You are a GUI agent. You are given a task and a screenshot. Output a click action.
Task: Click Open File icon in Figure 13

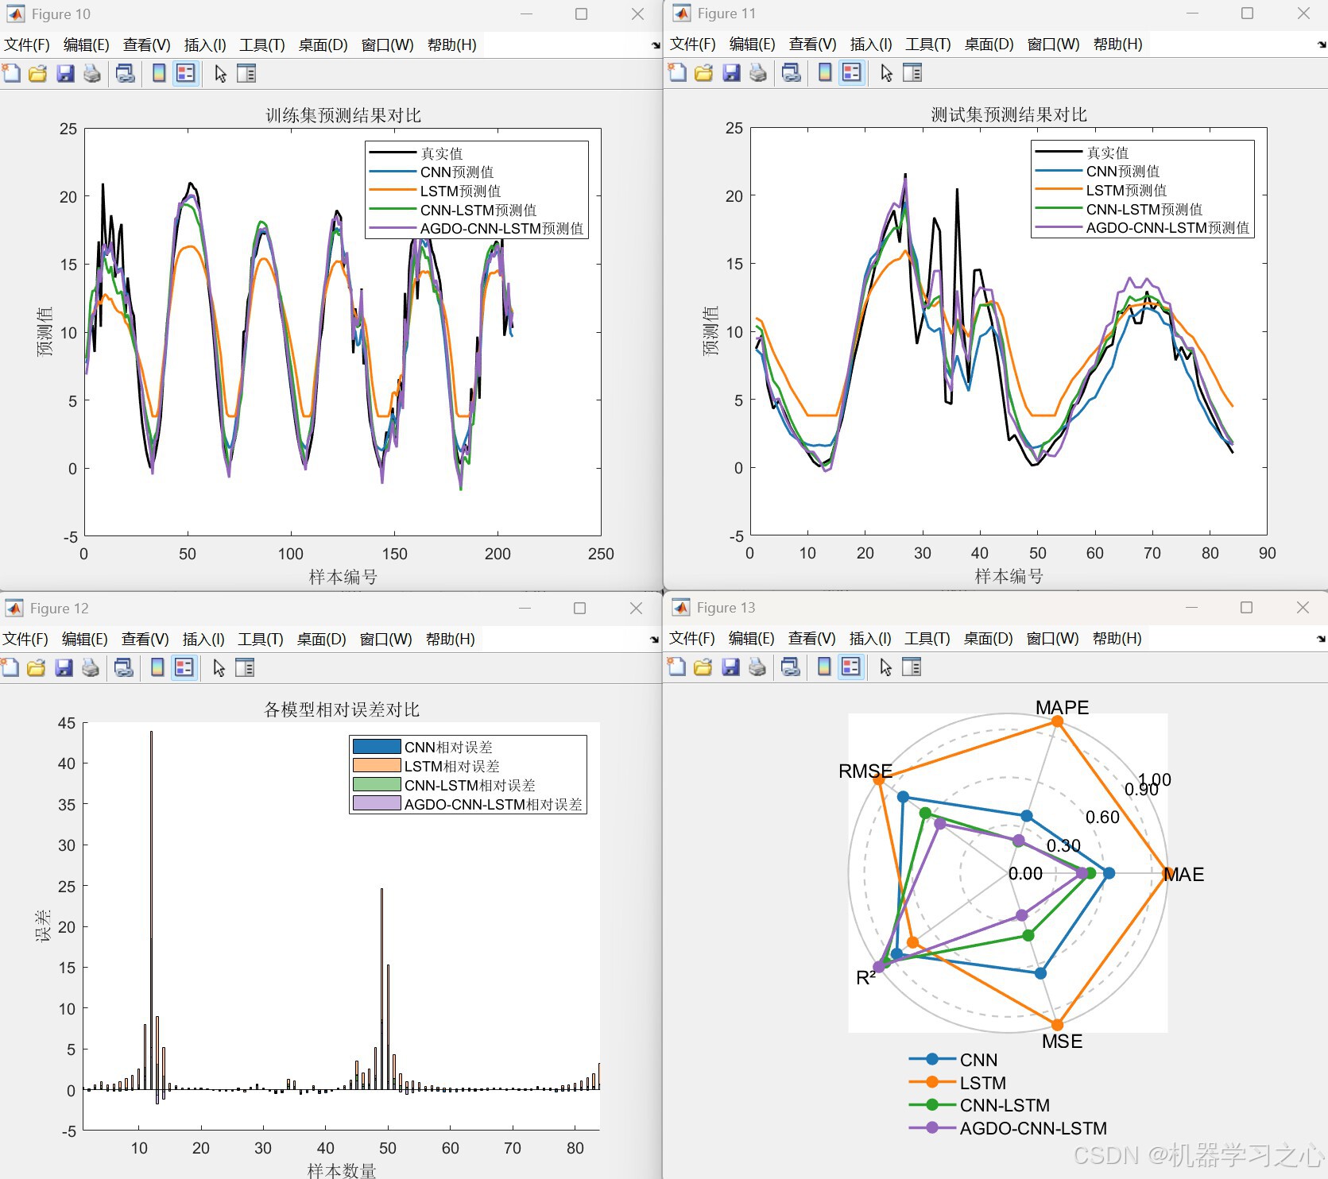coord(703,667)
